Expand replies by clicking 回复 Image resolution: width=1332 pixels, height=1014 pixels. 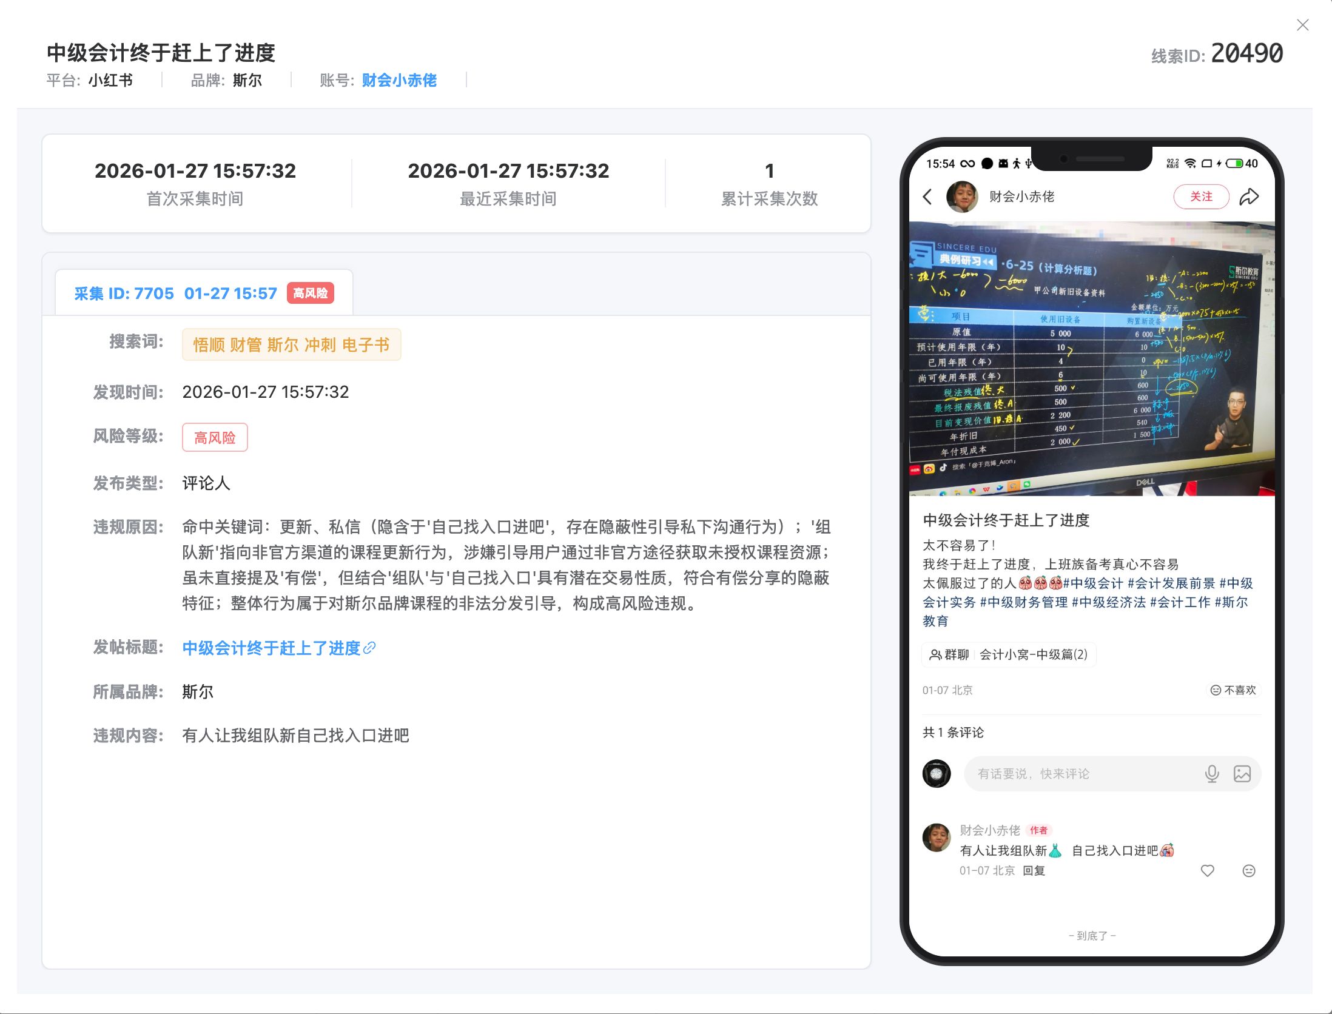pos(1034,870)
